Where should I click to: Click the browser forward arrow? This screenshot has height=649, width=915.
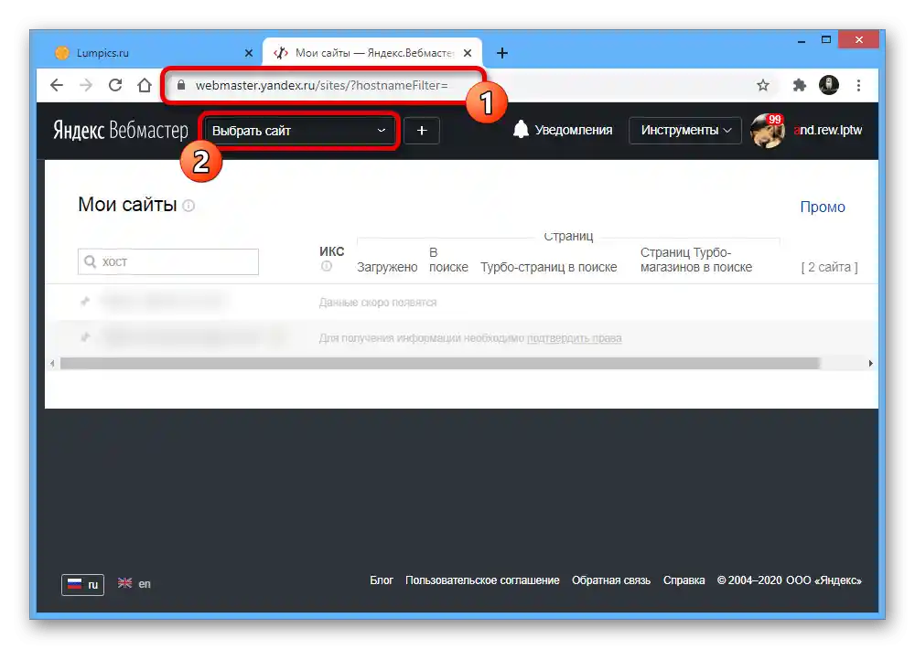click(x=86, y=85)
